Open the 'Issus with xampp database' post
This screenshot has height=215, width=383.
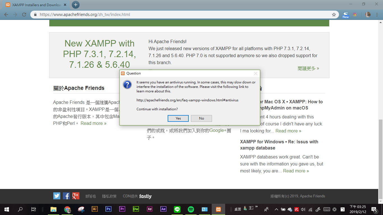279,145
